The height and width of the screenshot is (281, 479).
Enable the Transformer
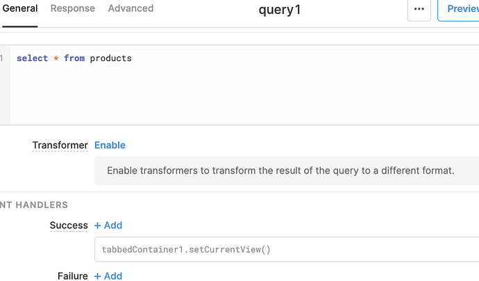coord(110,145)
